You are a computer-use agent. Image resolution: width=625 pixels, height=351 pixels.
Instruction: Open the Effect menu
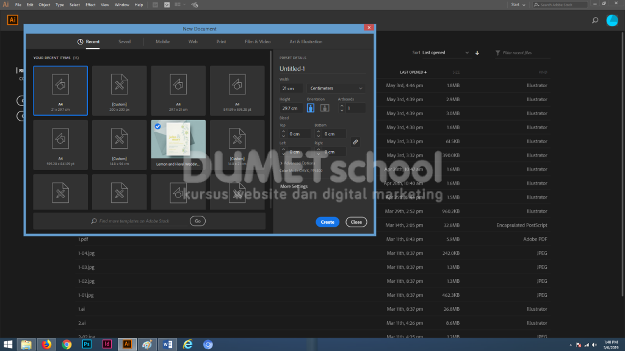(90, 5)
